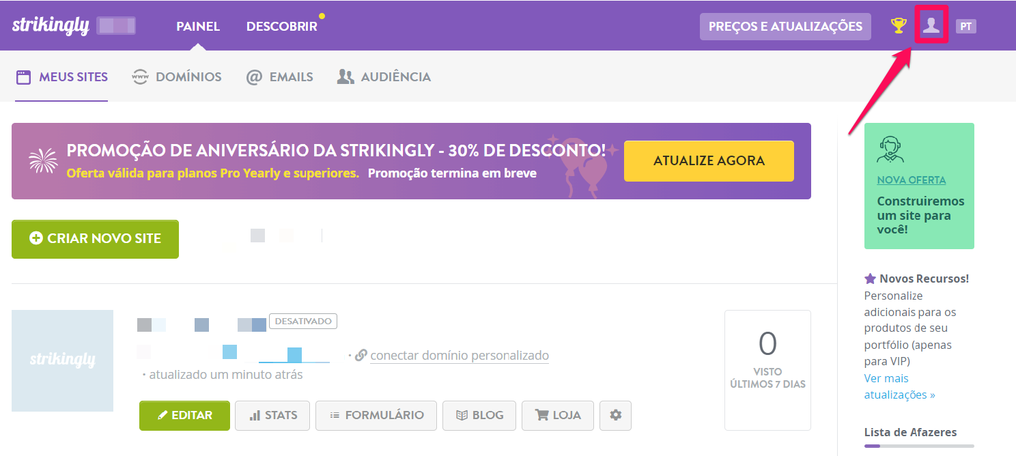Viewport: 1016px width, 456px height.
Task: Click the 'atualizado um minuto atrás' text
Action: [226, 375]
